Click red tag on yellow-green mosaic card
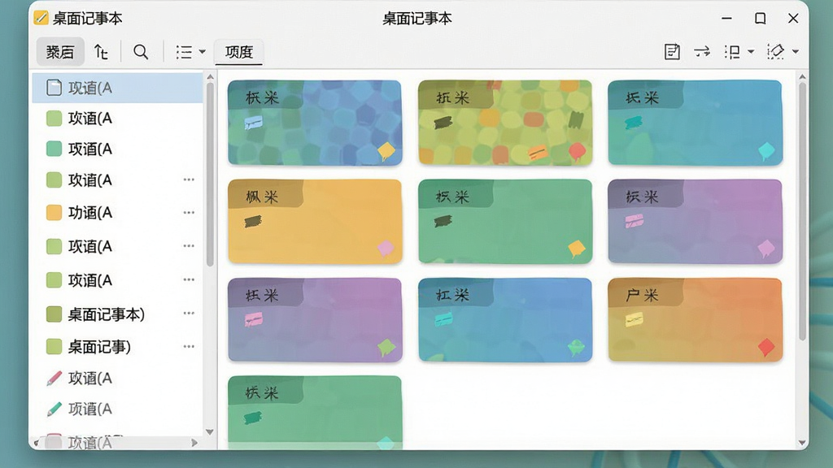 [x=577, y=151]
